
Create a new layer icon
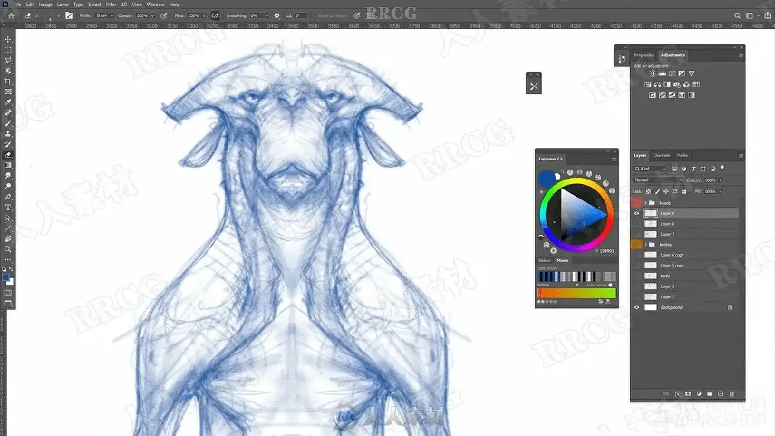(721, 393)
